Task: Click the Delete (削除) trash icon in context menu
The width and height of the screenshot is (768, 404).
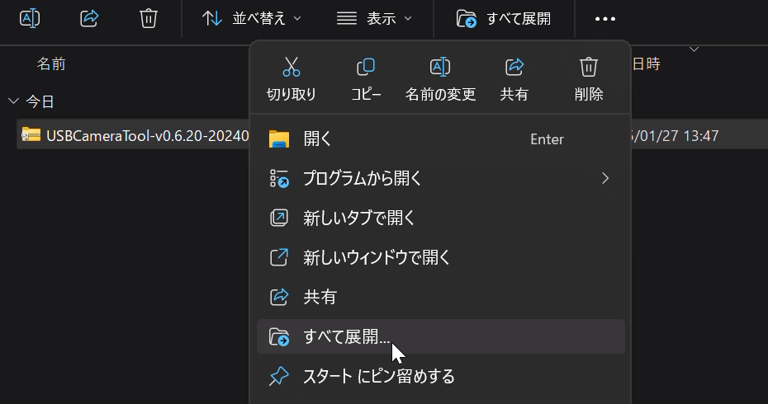Action: 589,67
